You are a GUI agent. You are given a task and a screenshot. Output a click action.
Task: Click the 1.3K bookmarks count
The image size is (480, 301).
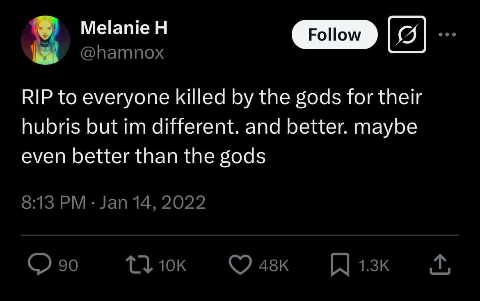[373, 266]
